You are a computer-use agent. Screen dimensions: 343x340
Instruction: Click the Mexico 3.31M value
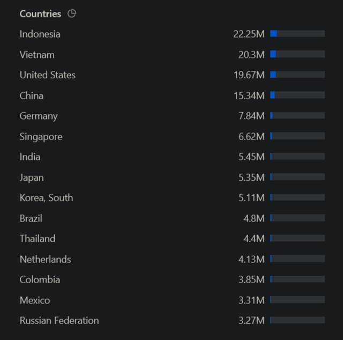(251, 300)
